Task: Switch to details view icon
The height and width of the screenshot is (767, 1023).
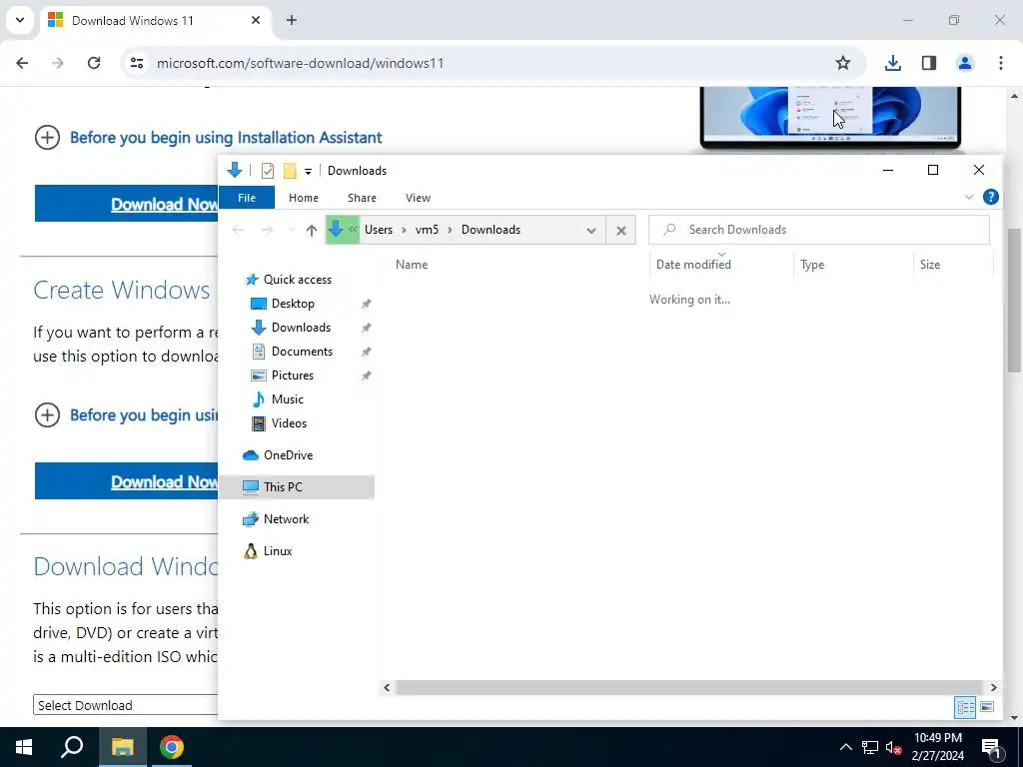Action: [966, 707]
